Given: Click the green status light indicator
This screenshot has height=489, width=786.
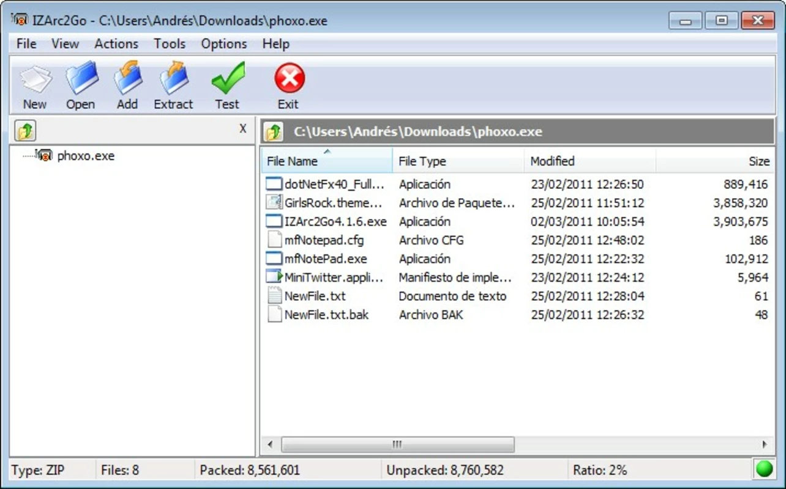Looking at the screenshot, I should (764, 469).
